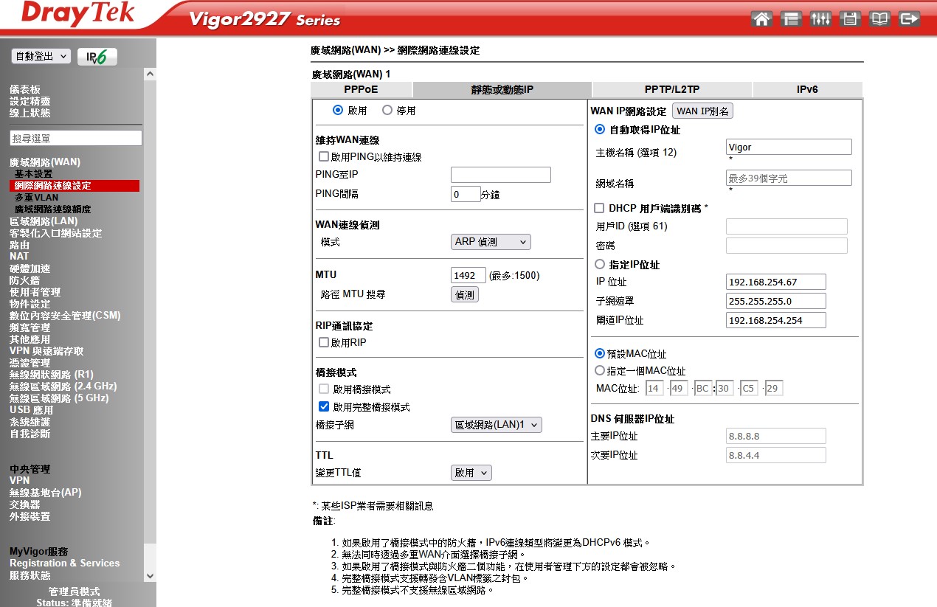Select the 停用 radio button
Screen dimensions: 937x607
coord(387,111)
